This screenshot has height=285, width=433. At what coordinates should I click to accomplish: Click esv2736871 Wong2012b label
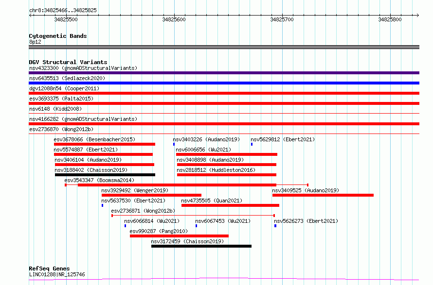tap(144, 211)
